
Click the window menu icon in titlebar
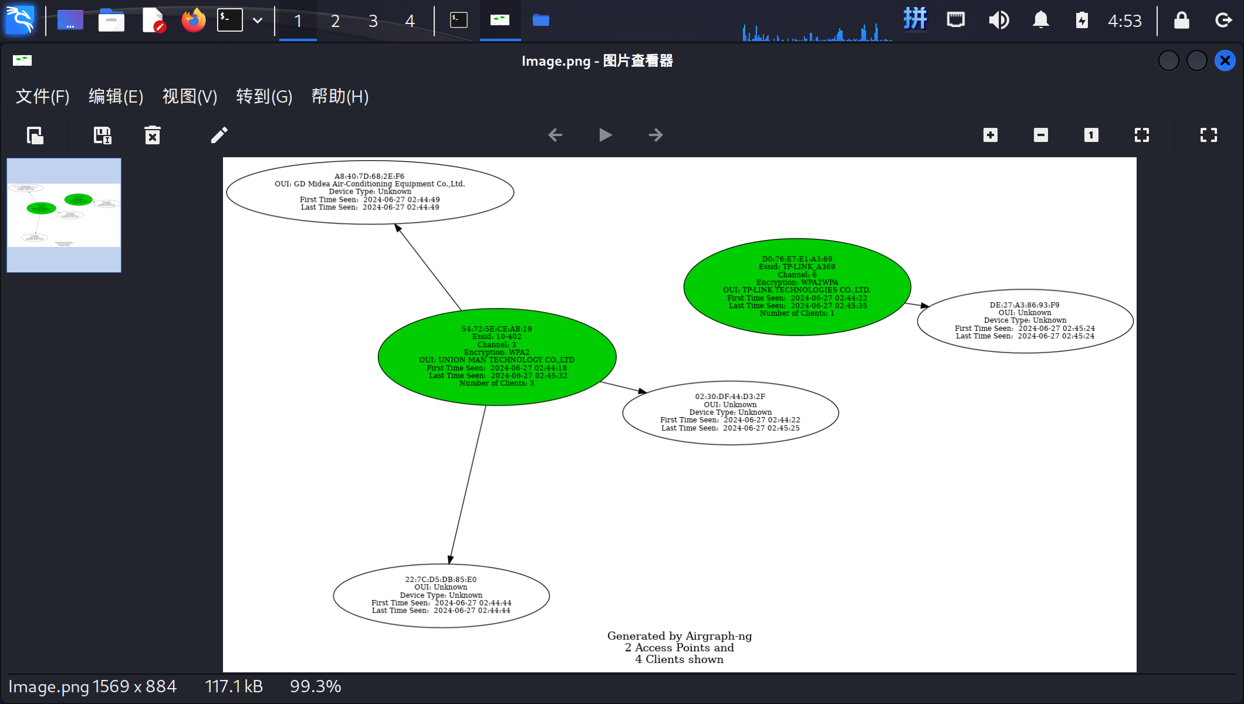tap(22, 60)
